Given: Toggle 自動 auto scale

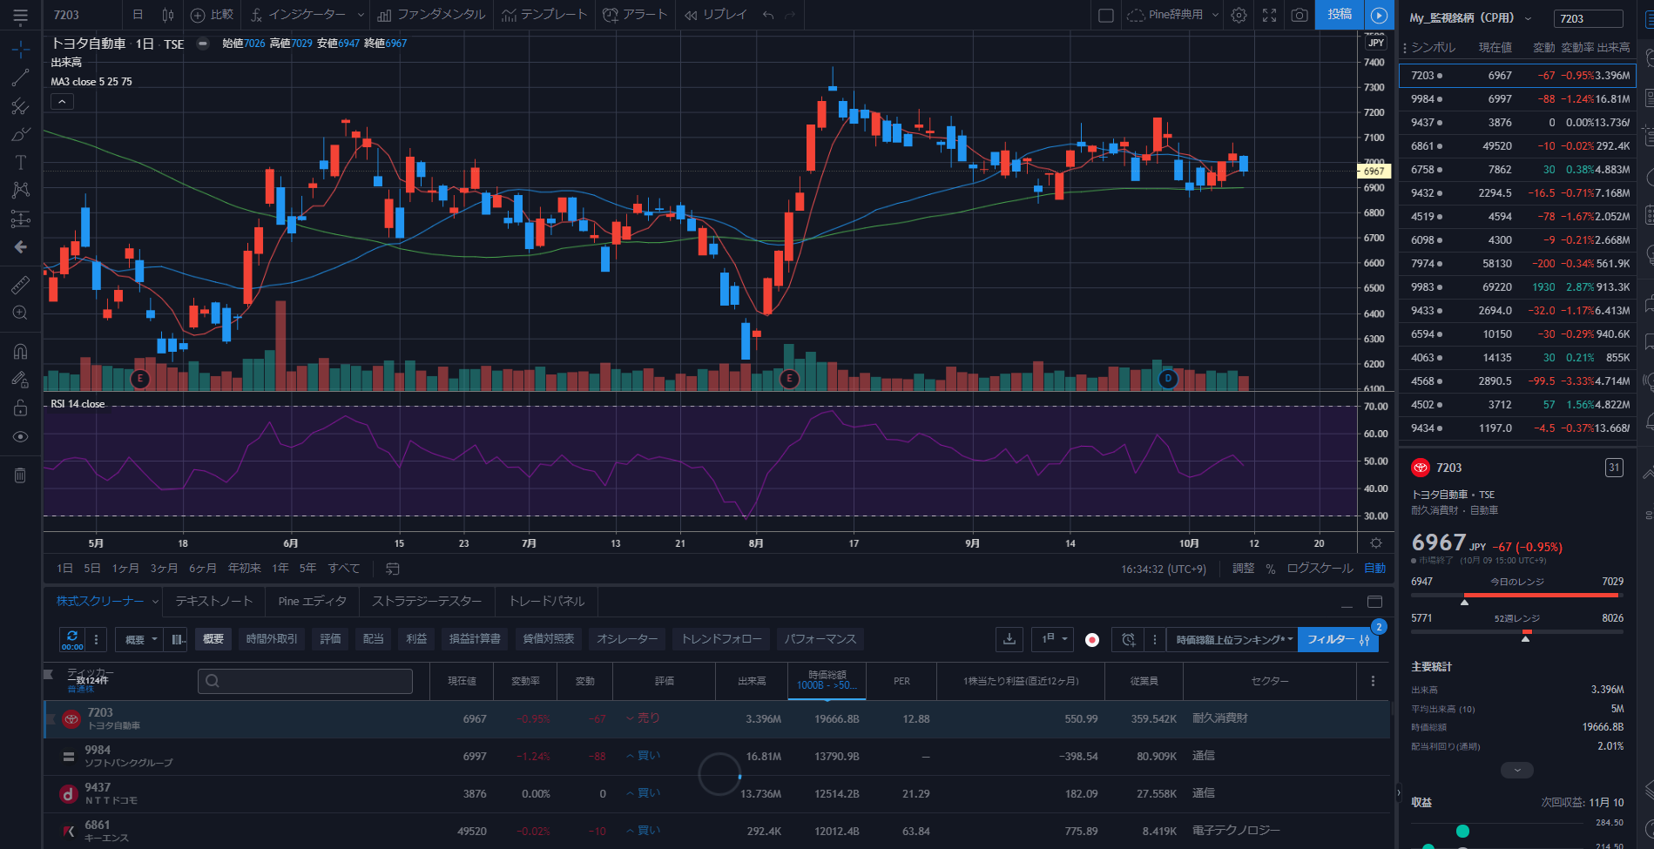Looking at the screenshot, I should pos(1375,569).
